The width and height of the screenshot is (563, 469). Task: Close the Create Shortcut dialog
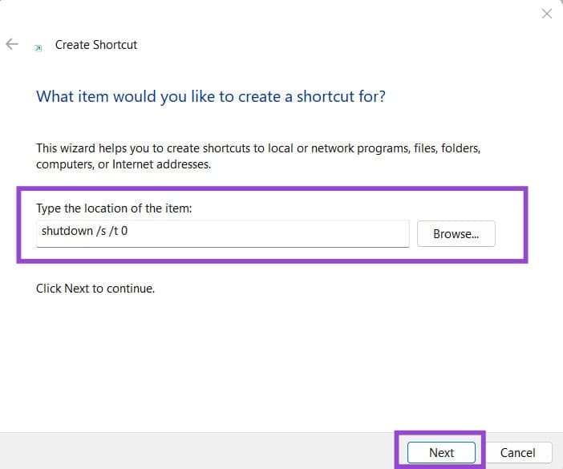pyautogui.click(x=547, y=14)
